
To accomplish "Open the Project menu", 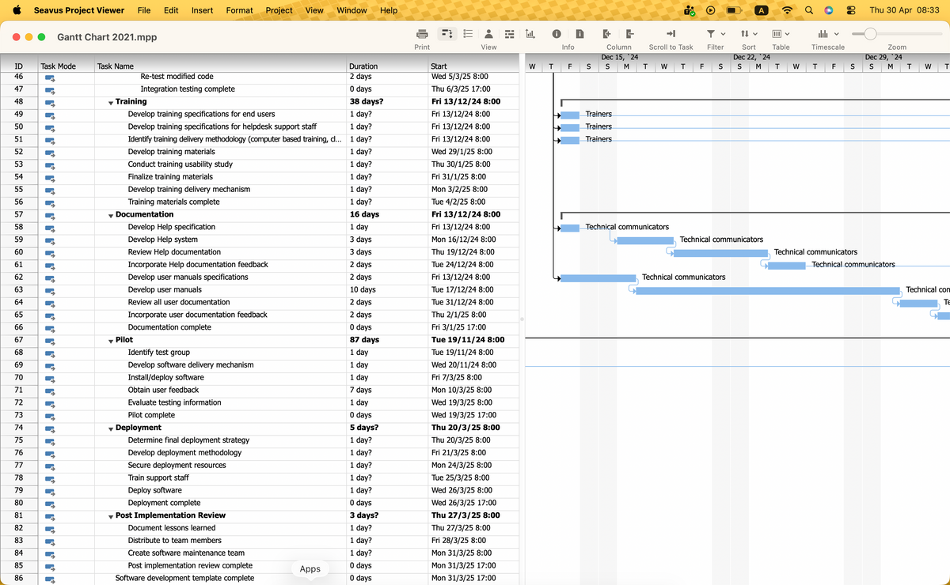I will tap(279, 10).
